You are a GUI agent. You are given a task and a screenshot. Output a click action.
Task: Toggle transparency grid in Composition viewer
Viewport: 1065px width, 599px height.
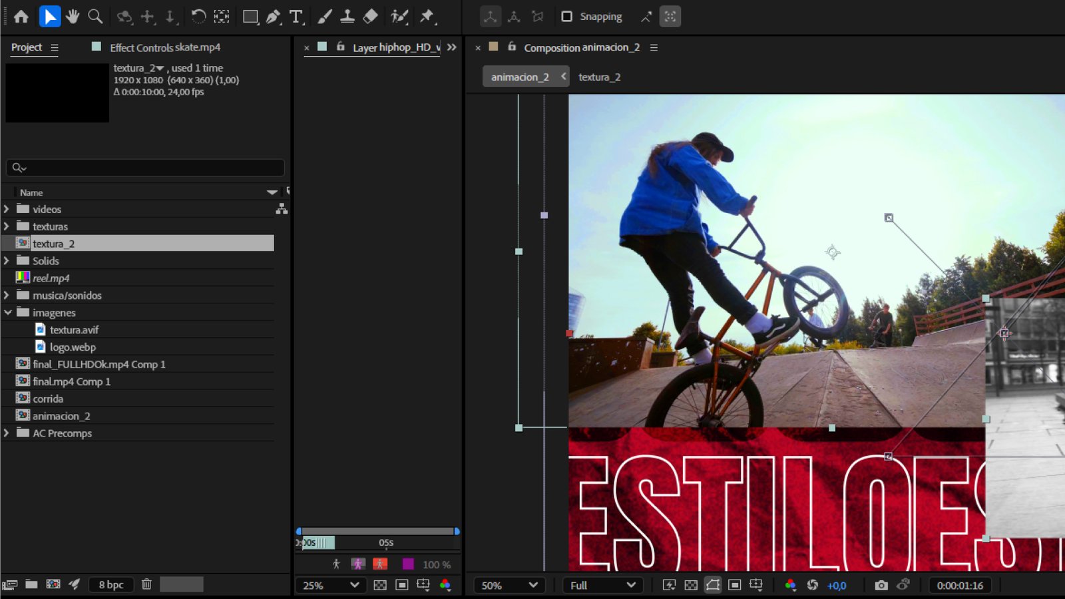(691, 585)
